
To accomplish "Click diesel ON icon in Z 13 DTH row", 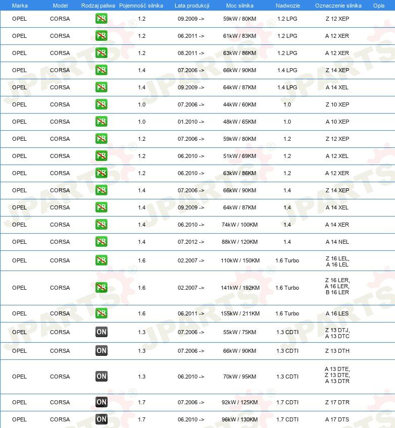I will point(102,350).
